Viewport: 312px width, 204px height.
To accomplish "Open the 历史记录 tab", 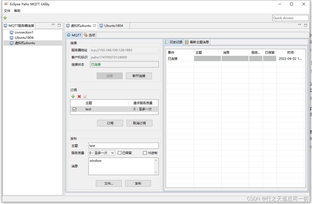I will click(174, 42).
